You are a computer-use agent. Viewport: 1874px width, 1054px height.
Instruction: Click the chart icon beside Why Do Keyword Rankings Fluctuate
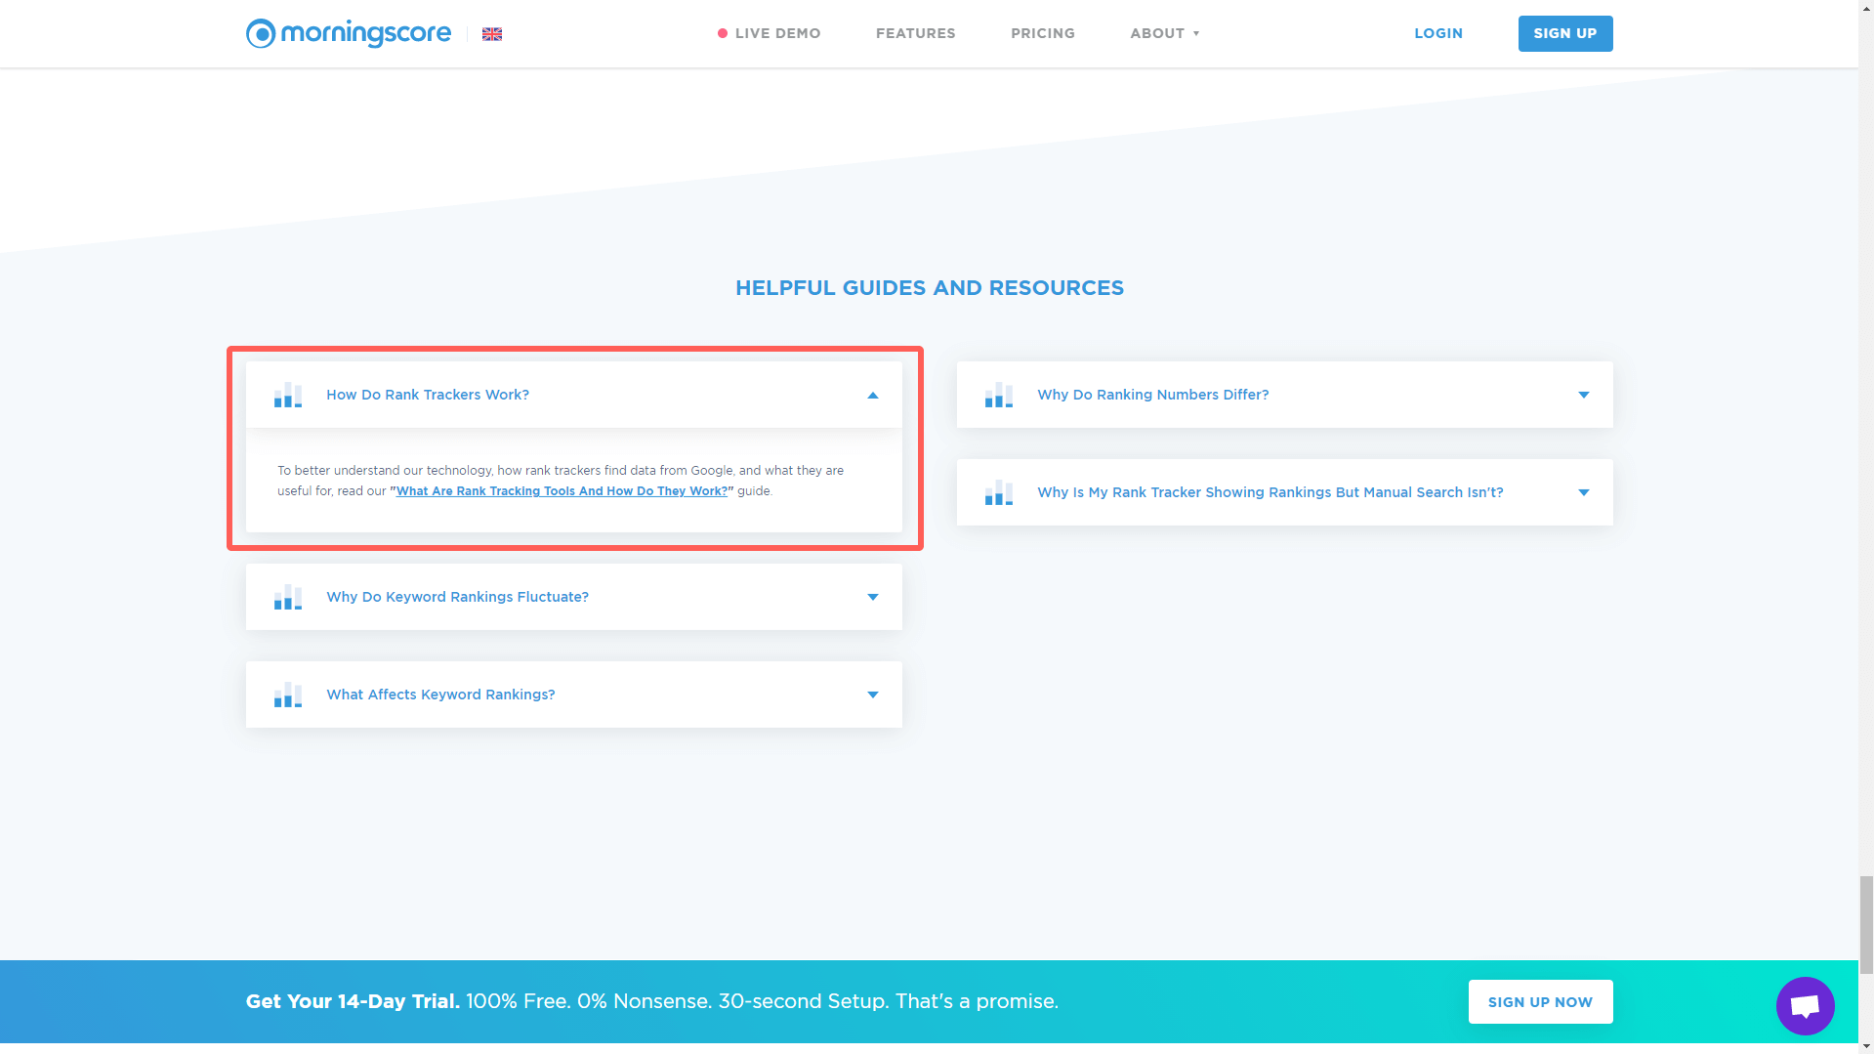(x=287, y=597)
